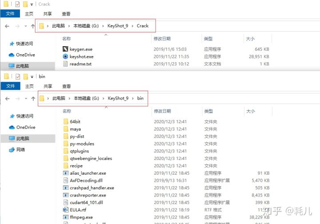
Task: Open recent locations dropdown in bin window
Action: pyautogui.click(x=26, y=99)
